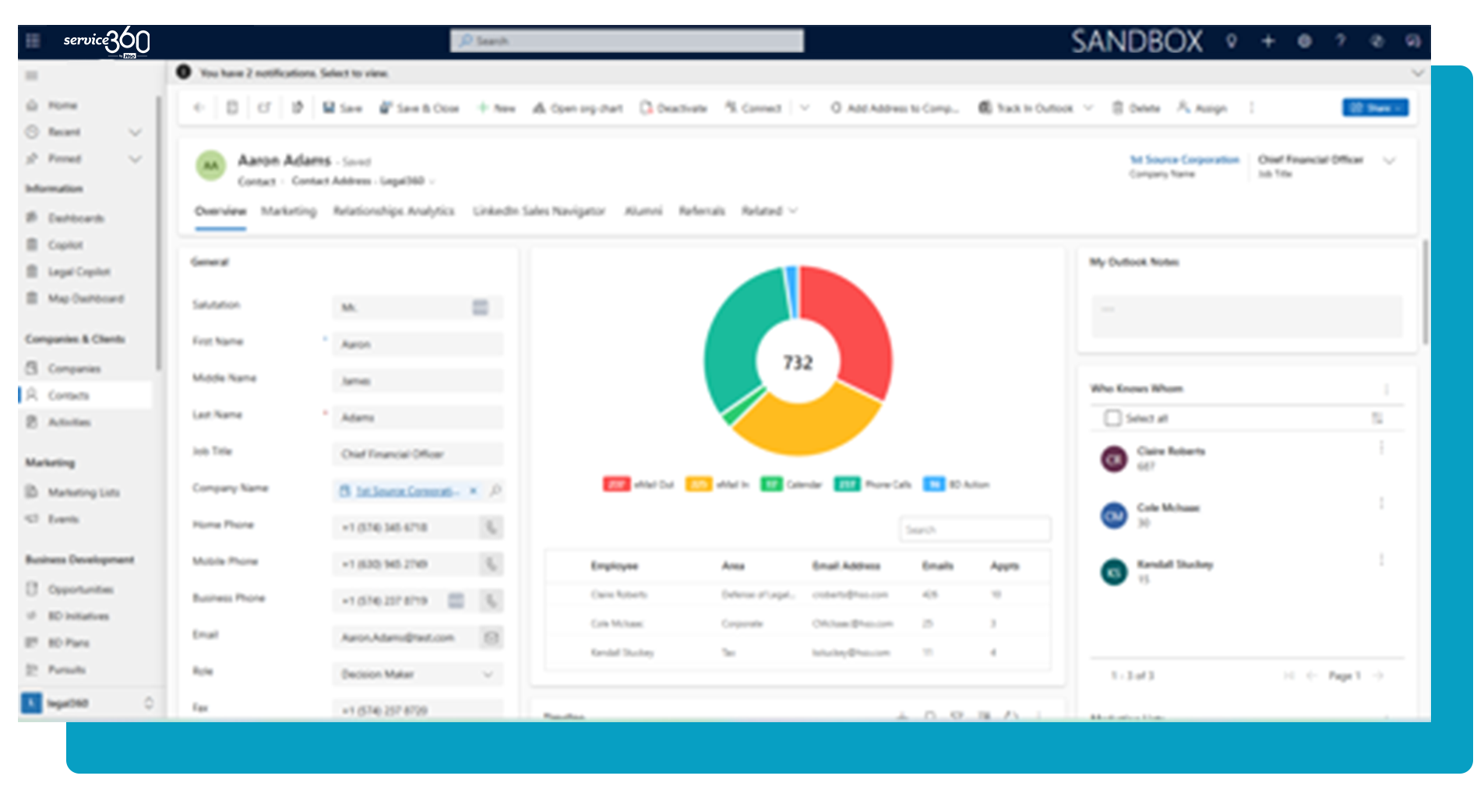Open the LinkedIn Sales Navigator tab
The height and width of the screenshot is (804, 1484).
pos(539,211)
